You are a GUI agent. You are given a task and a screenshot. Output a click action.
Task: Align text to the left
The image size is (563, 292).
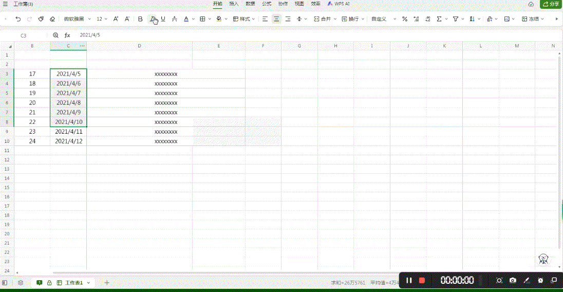pyautogui.click(x=265, y=19)
